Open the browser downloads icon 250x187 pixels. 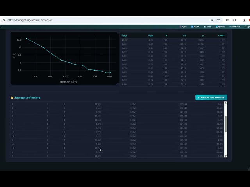click(244, 20)
